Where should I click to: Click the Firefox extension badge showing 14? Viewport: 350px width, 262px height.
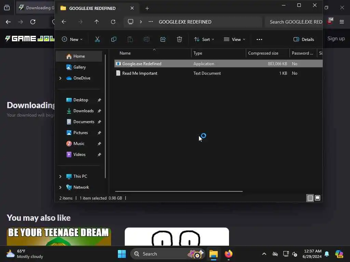click(330, 21)
